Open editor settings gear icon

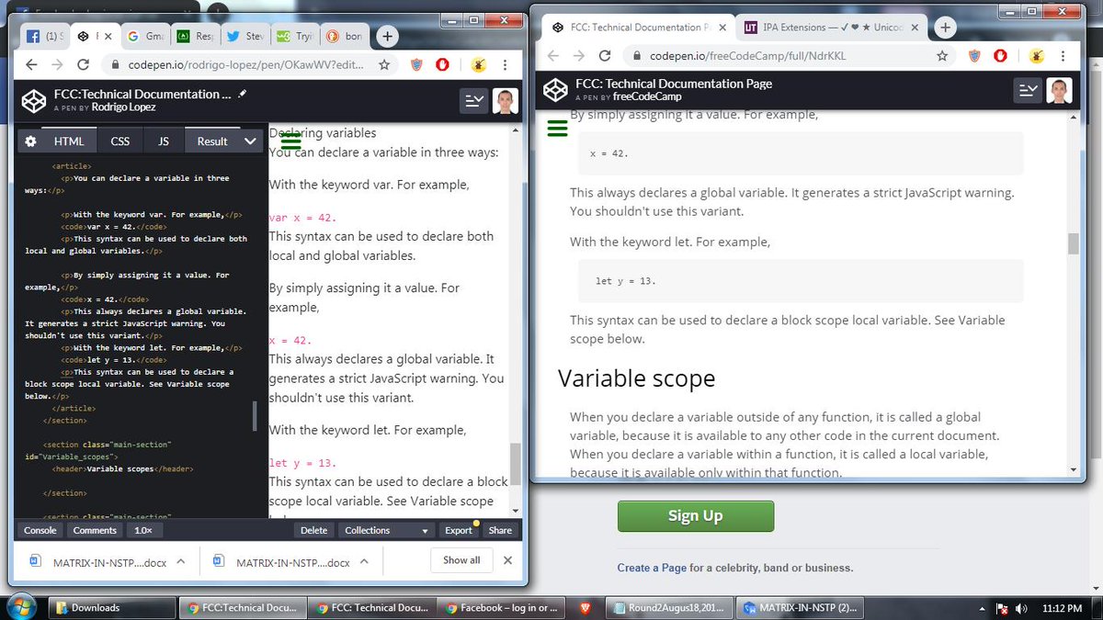(30, 141)
